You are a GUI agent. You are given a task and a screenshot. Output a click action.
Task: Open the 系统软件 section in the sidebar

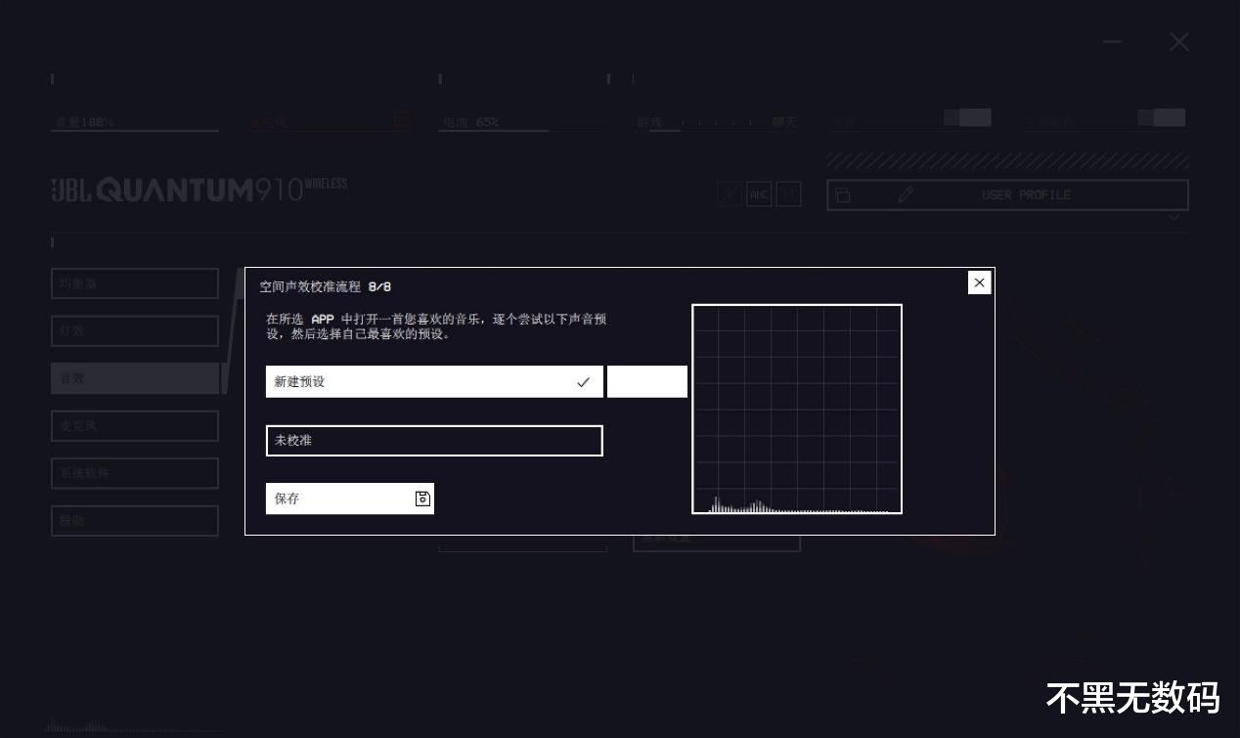(x=134, y=472)
